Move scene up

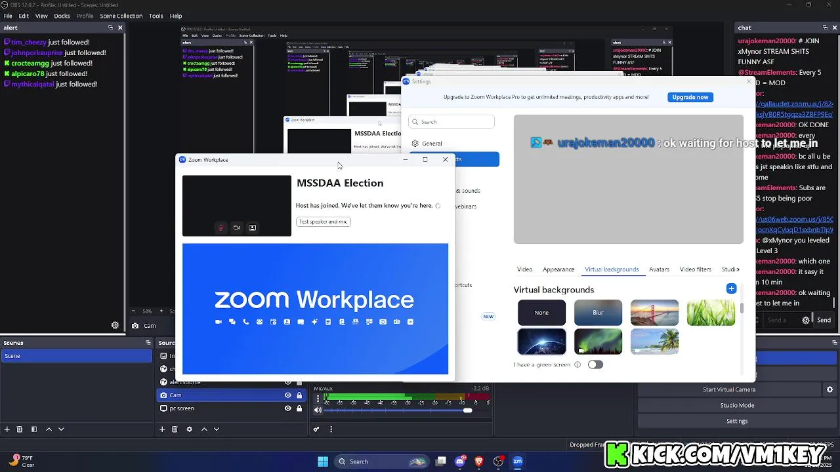(x=49, y=429)
